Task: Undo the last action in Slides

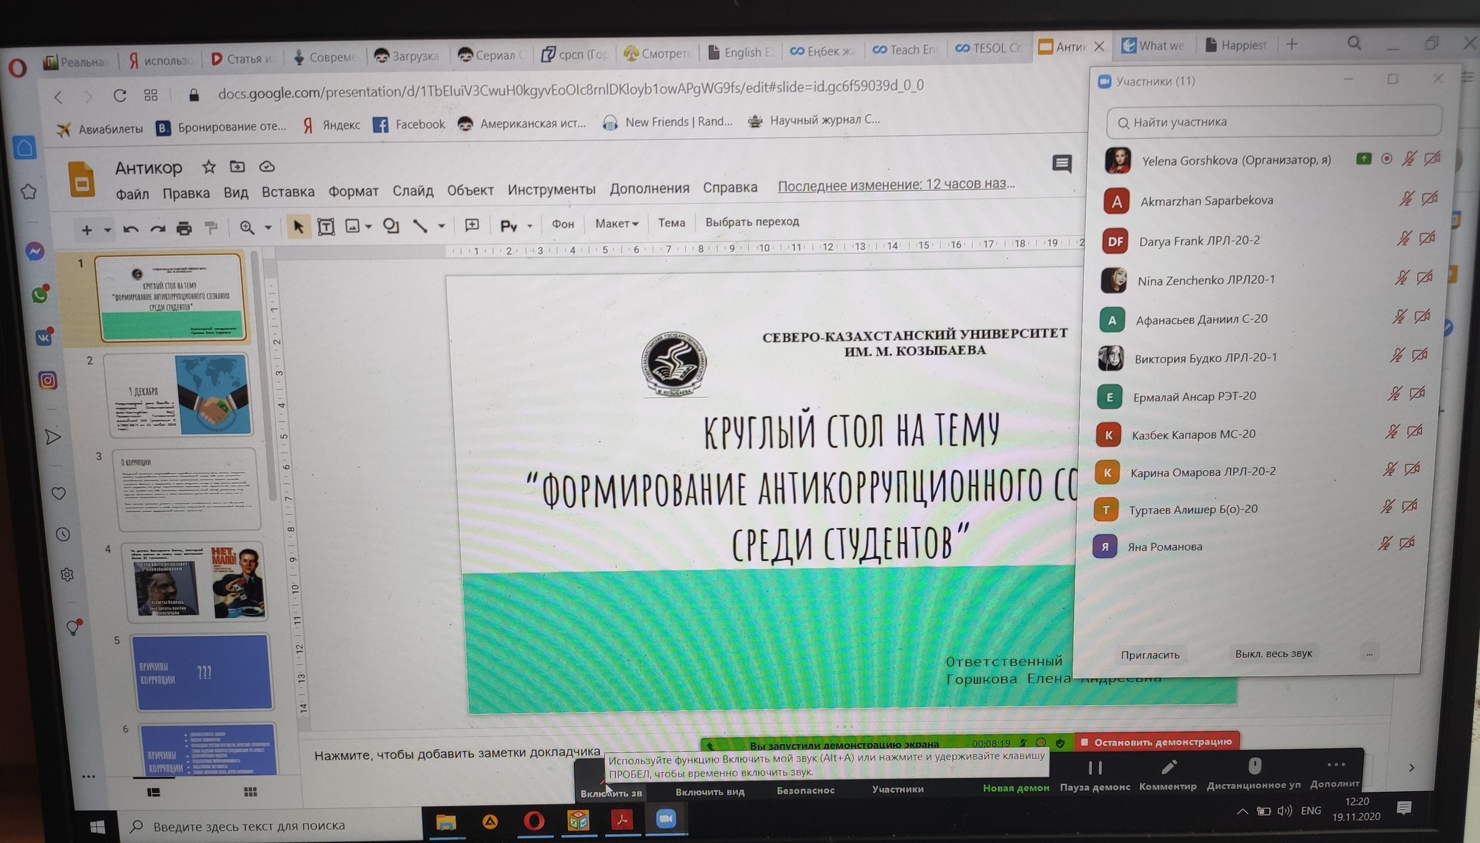Action: 130,229
